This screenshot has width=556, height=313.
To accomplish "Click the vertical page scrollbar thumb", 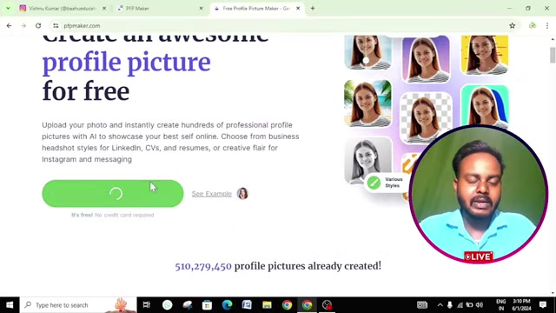I will [553, 55].
